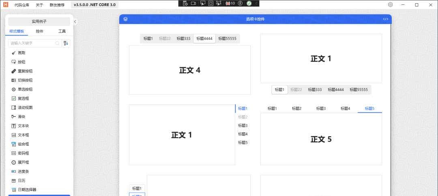Select the underlined 标题5 tab above 正文 5
The image size is (438, 196).
[x=369, y=108]
